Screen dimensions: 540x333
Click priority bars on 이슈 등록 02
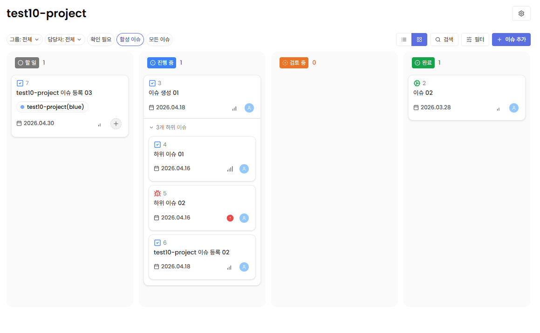(229, 268)
